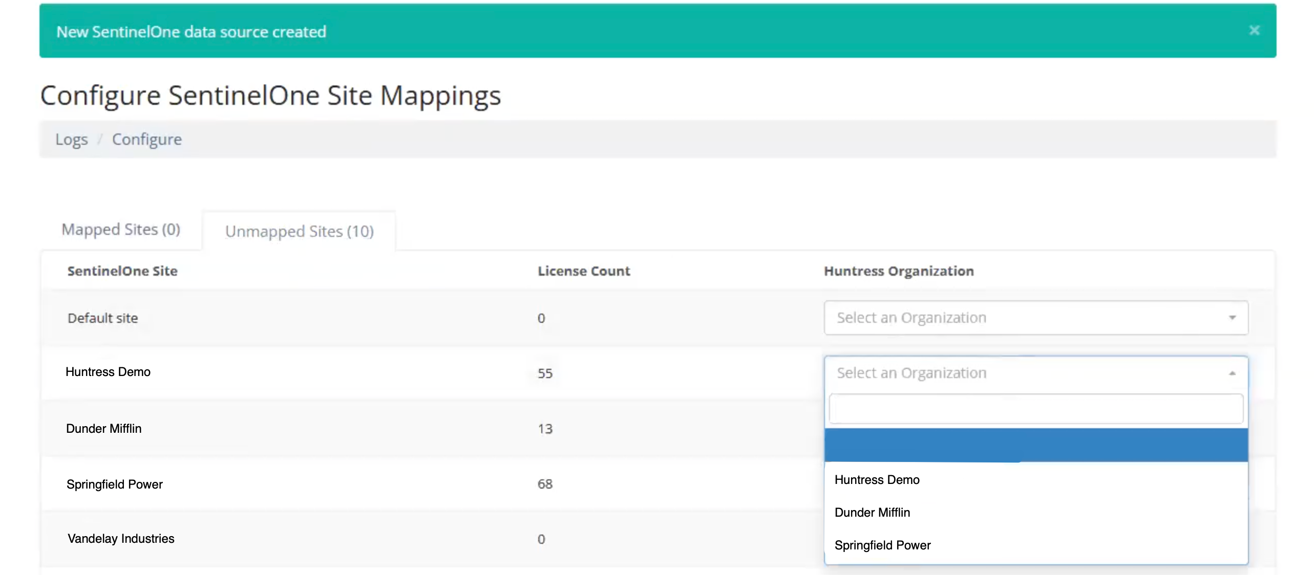The height and width of the screenshot is (575, 1314).
Task: Collapse organization dropdown for Huntress Demo row
Action: tap(1036, 373)
